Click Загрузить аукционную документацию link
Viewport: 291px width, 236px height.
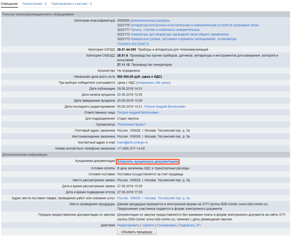point(147,161)
